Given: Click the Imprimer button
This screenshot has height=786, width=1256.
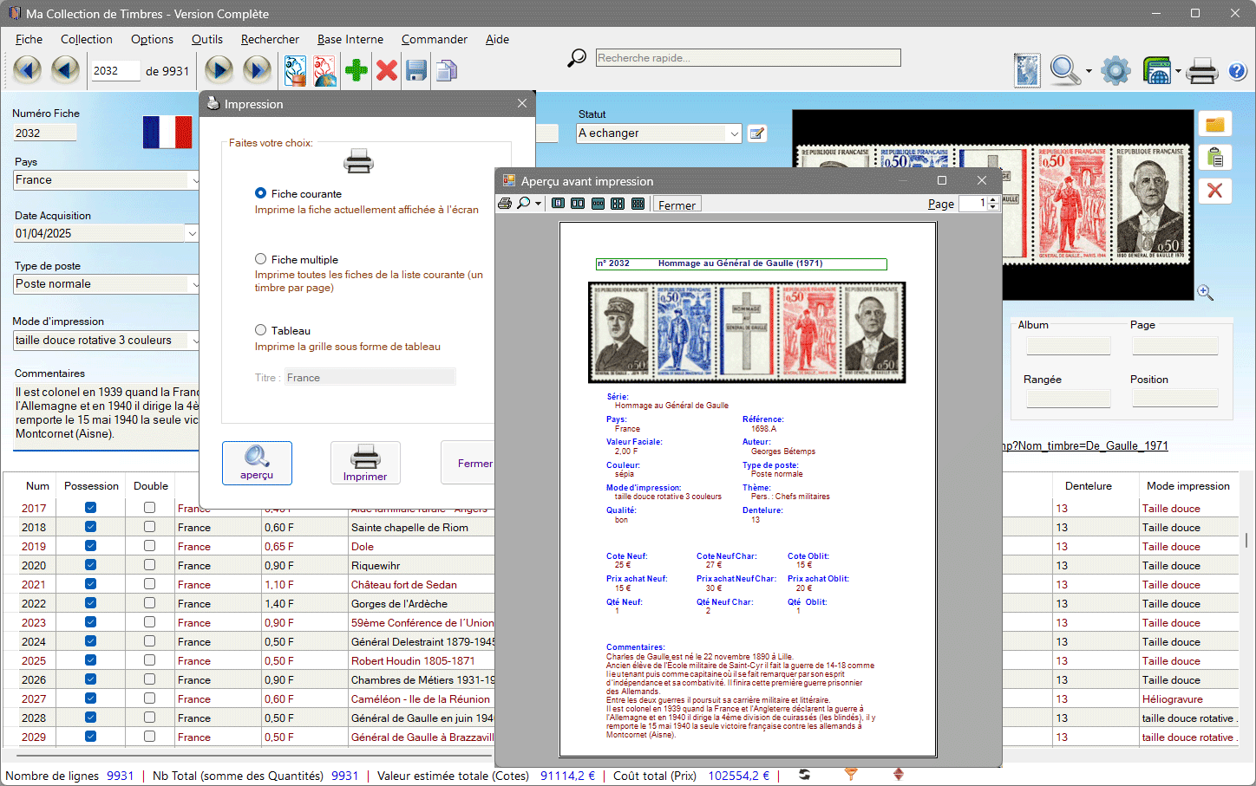Looking at the screenshot, I should pos(365,463).
